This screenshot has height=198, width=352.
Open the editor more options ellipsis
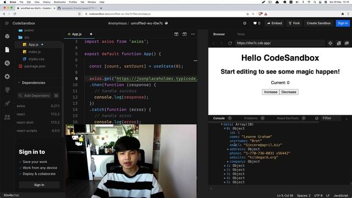[x=193, y=34]
